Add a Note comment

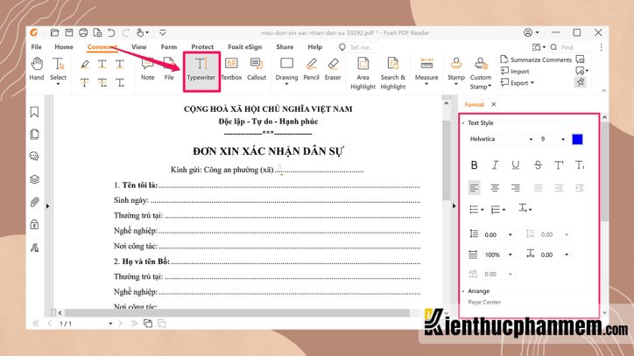coord(147,69)
